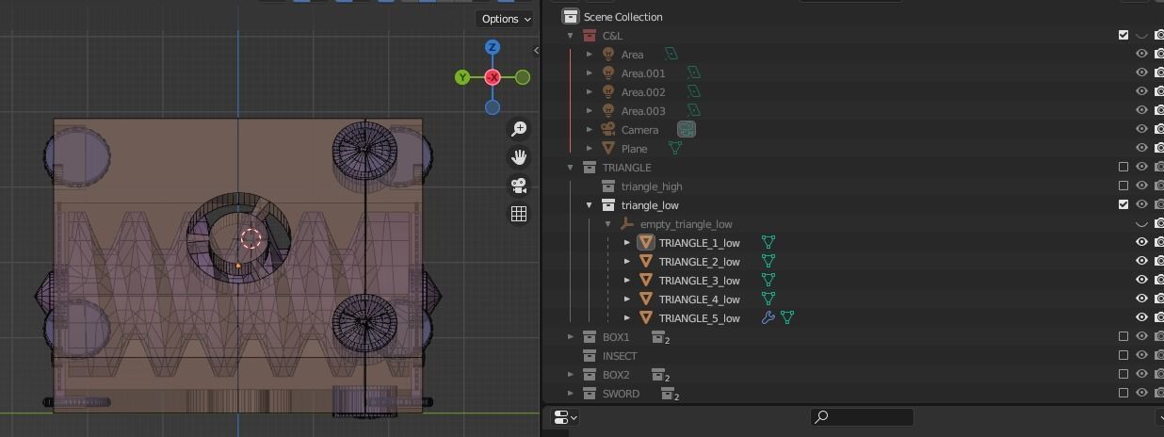Viewport: 1164px width, 437px height.
Task: Select the INSECT row label
Action: tap(620, 355)
